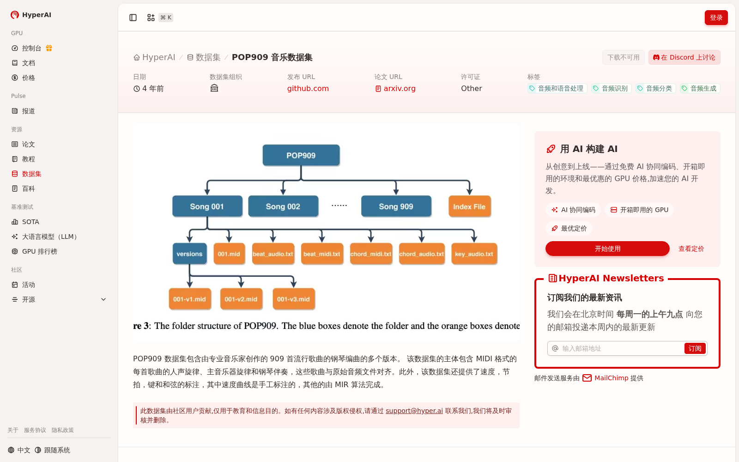This screenshot has width=739, height=462.
Task: Click the 最优定价 chip
Action: [x=569, y=228]
